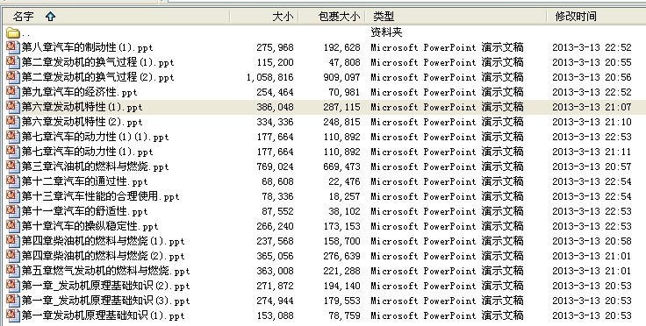Click the packed size value 18,257
Viewport: 646px width, 326px height.
pos(344,196)
